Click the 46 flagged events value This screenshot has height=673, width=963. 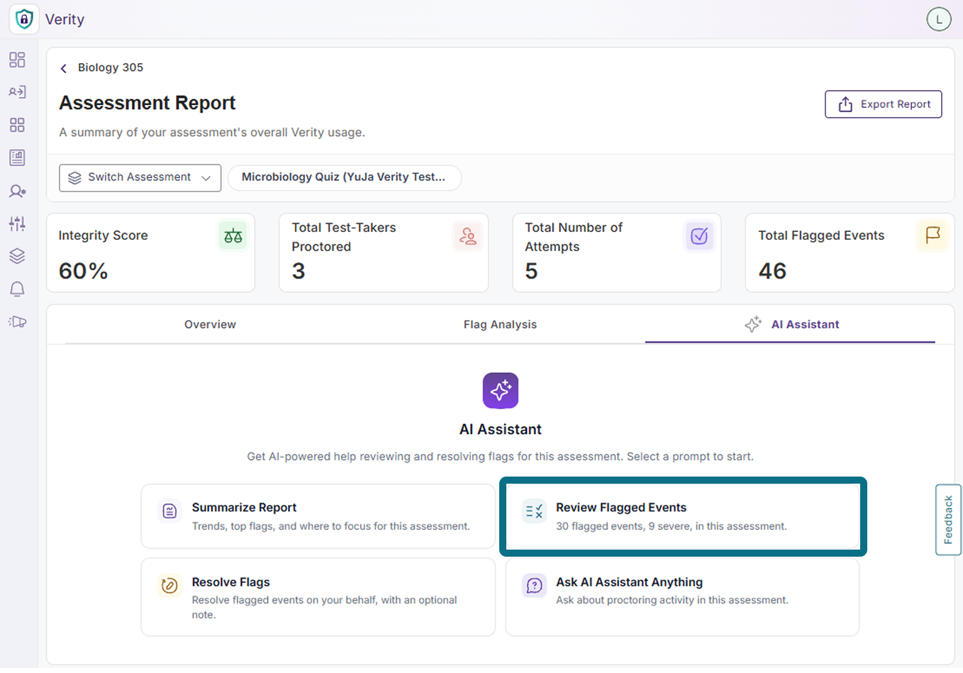pos(772,271)
